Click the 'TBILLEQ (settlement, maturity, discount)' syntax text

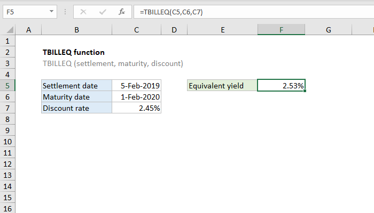coord(113,63)
